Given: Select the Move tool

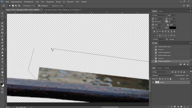Looking at the screenshot, I should click(2, 13).
